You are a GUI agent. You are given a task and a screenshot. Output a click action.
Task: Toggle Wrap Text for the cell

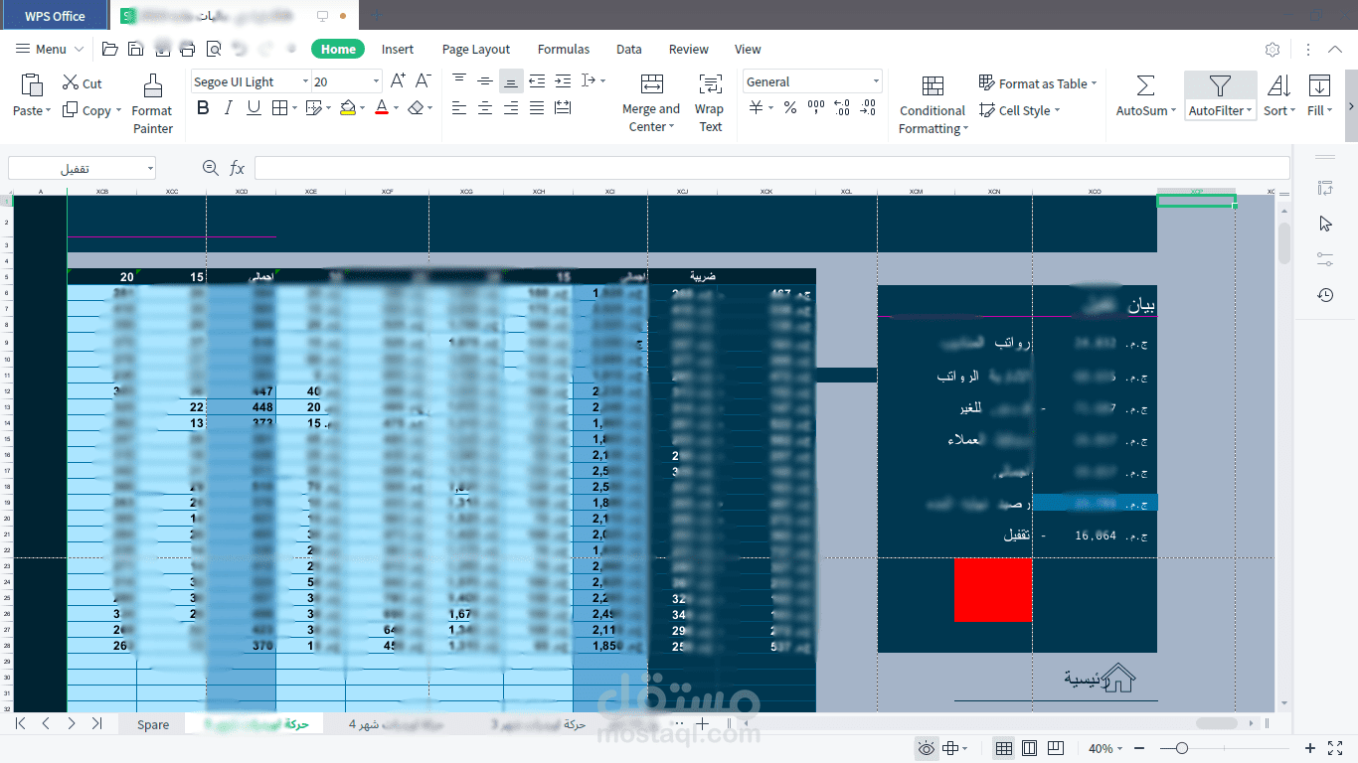click(x=710, y=103)
